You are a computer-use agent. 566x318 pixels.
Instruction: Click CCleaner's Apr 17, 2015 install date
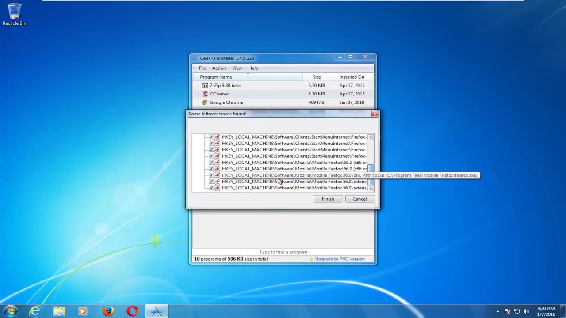coord(352,94)
